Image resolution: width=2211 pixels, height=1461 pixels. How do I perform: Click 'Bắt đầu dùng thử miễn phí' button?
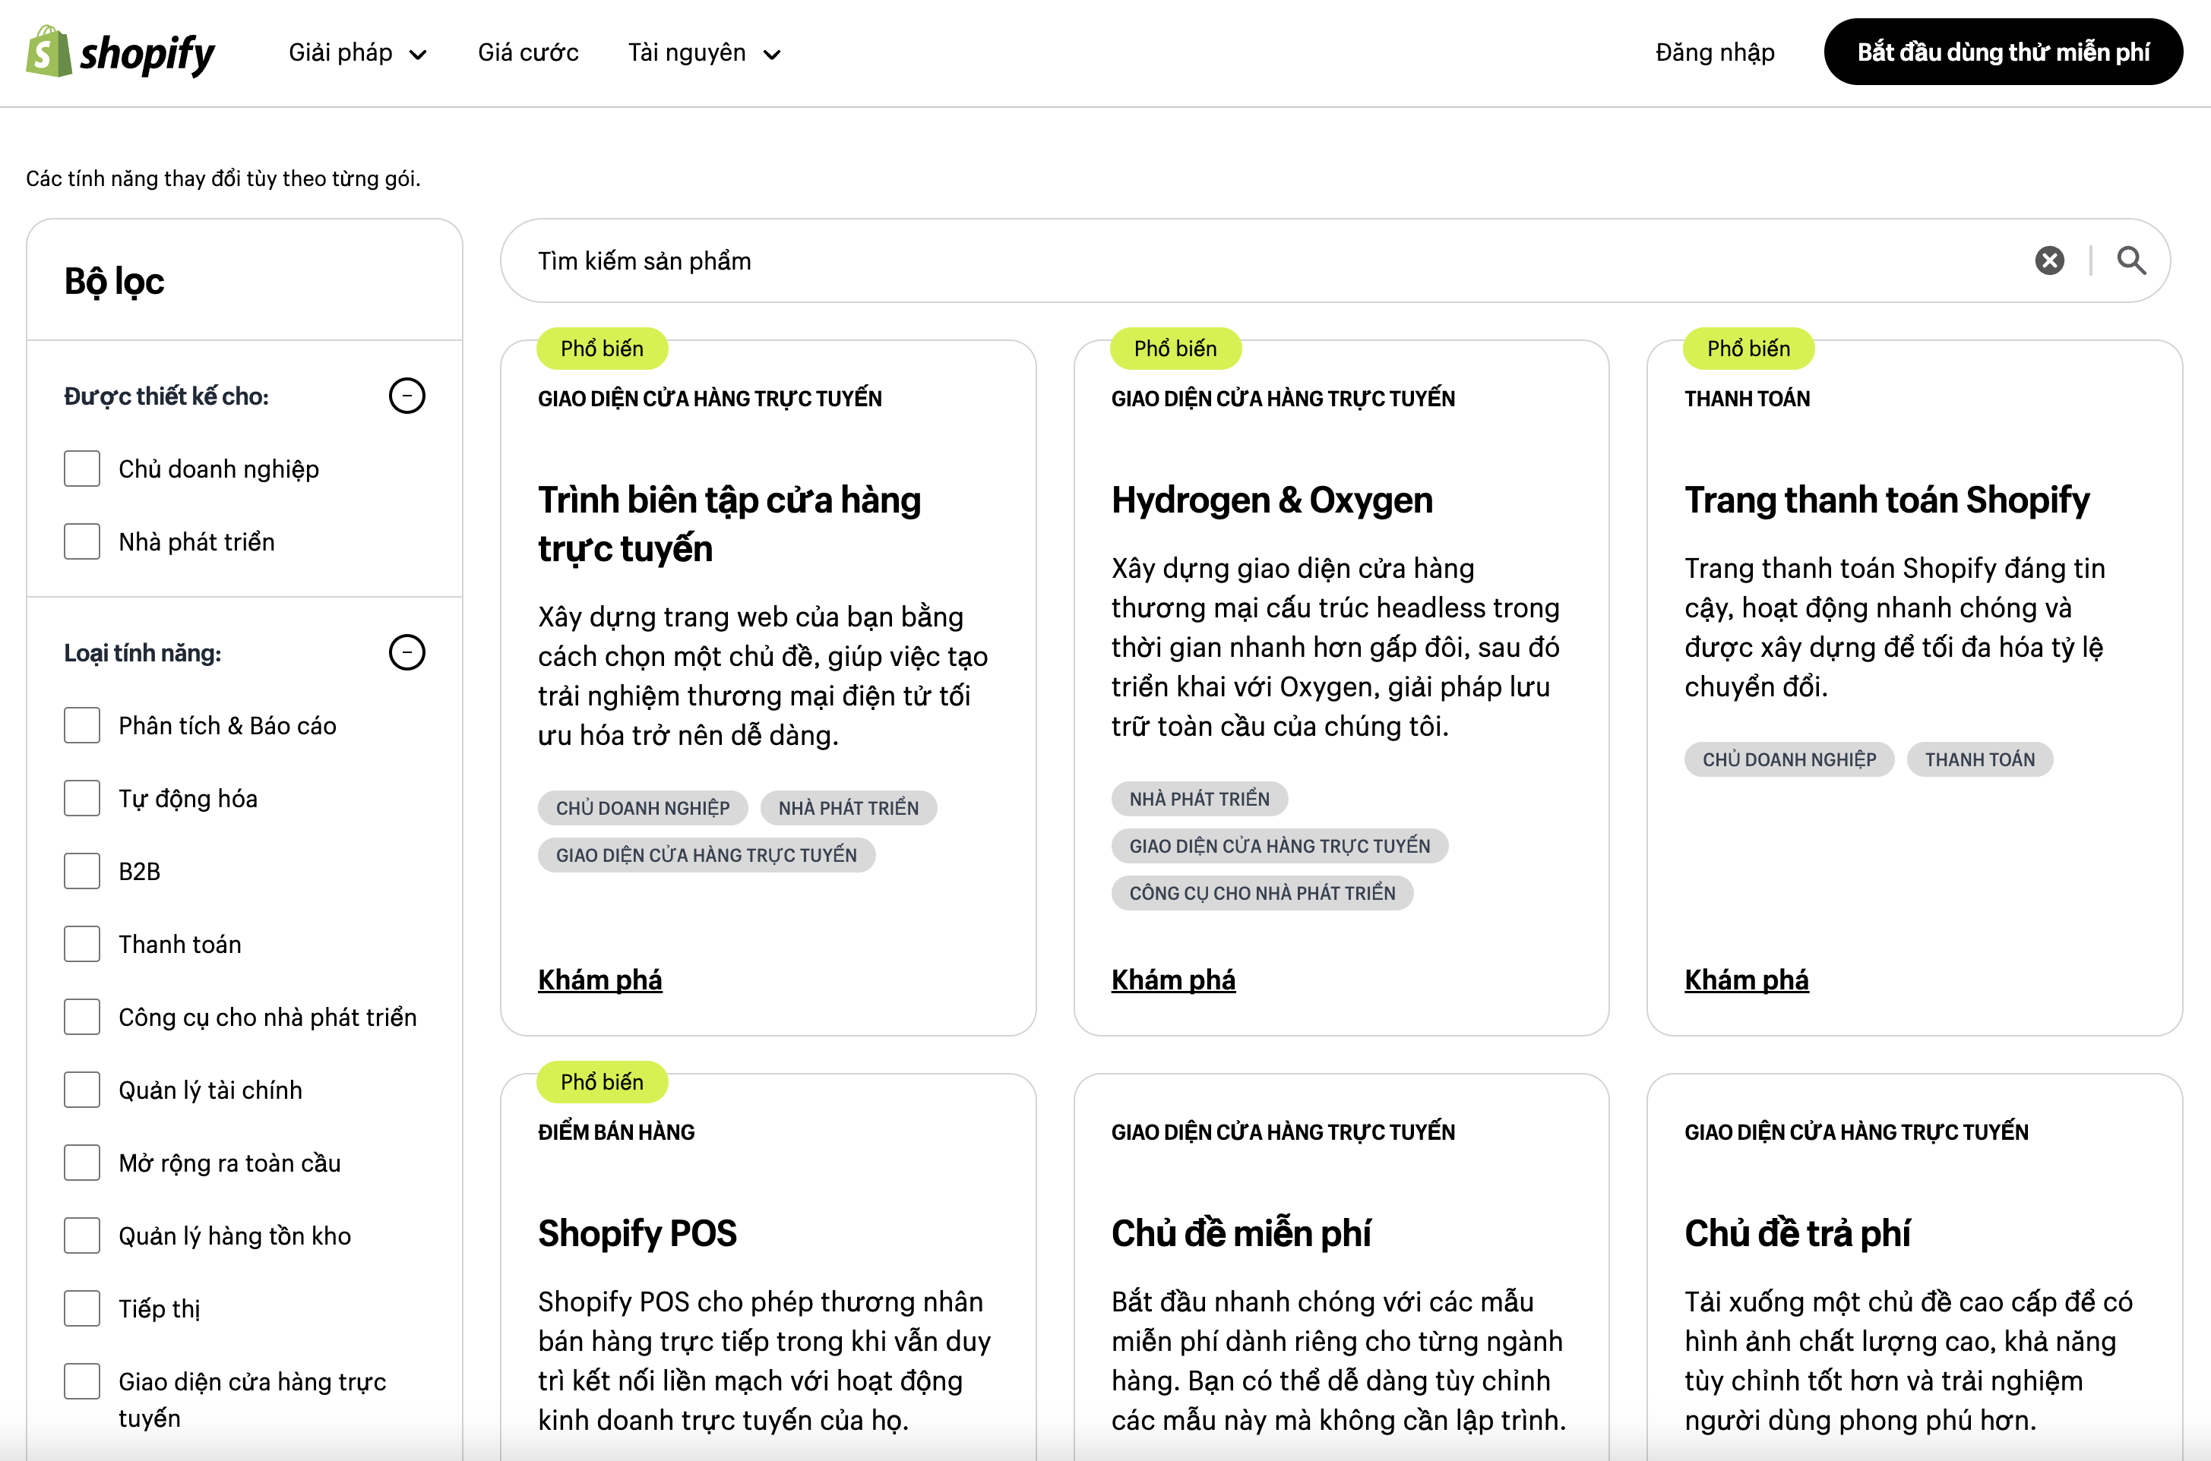pyautogui.click(x=2002, y=52)
